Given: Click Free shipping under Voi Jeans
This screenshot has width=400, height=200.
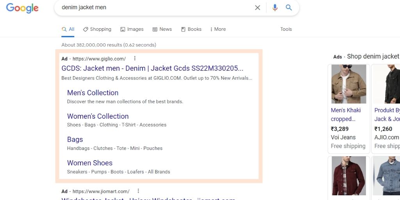Looking at the screenshot, I should click(348, 146).
